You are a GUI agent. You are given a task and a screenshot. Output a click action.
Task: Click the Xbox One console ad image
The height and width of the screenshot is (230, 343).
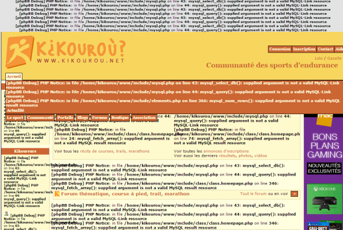(x=325, y=199)
